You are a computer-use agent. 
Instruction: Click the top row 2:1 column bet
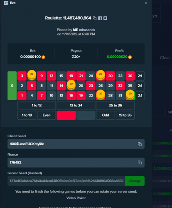140,76
